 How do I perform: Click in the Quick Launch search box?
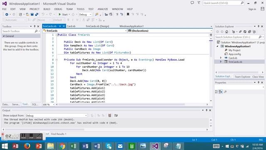(223, 3)
